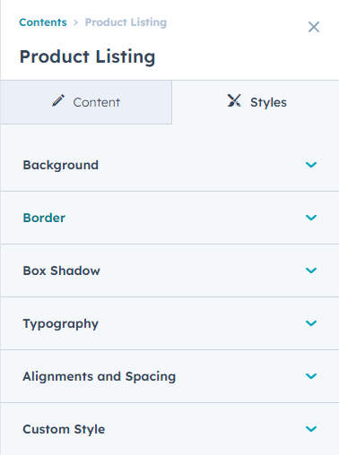Go back to Contents via breadcrumb

43,22
